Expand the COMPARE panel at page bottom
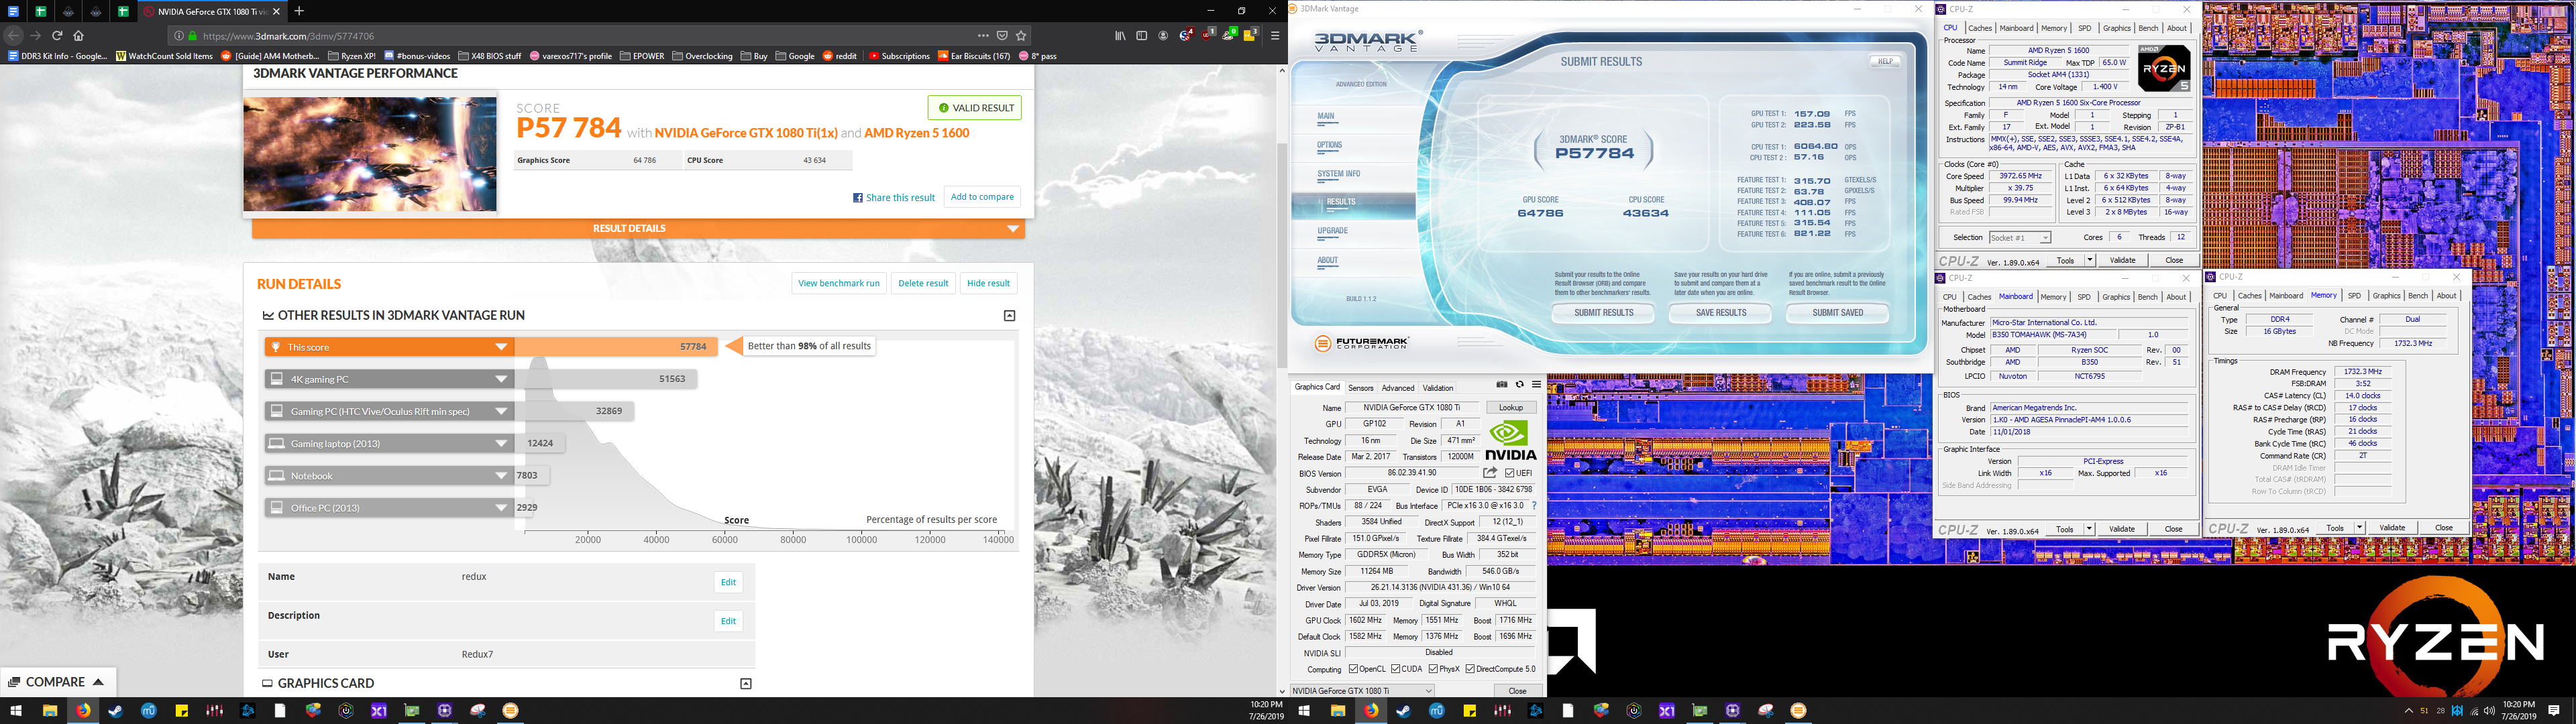Image resolution: width=2576 pixels, height=724 pixels. coord(58,682)
